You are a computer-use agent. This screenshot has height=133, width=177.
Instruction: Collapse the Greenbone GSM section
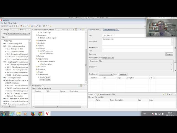point(89,61)
